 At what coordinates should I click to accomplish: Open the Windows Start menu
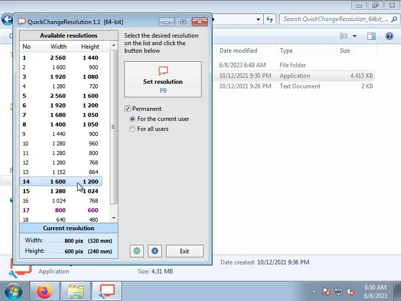[x=13, y=291]
